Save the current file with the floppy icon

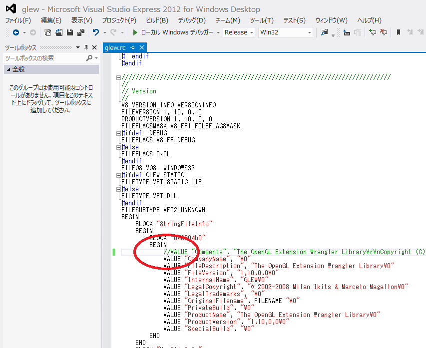click(x=70, y=32)
